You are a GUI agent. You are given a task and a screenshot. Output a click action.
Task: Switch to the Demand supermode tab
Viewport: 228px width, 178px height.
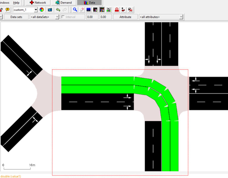tap(63, 3)
